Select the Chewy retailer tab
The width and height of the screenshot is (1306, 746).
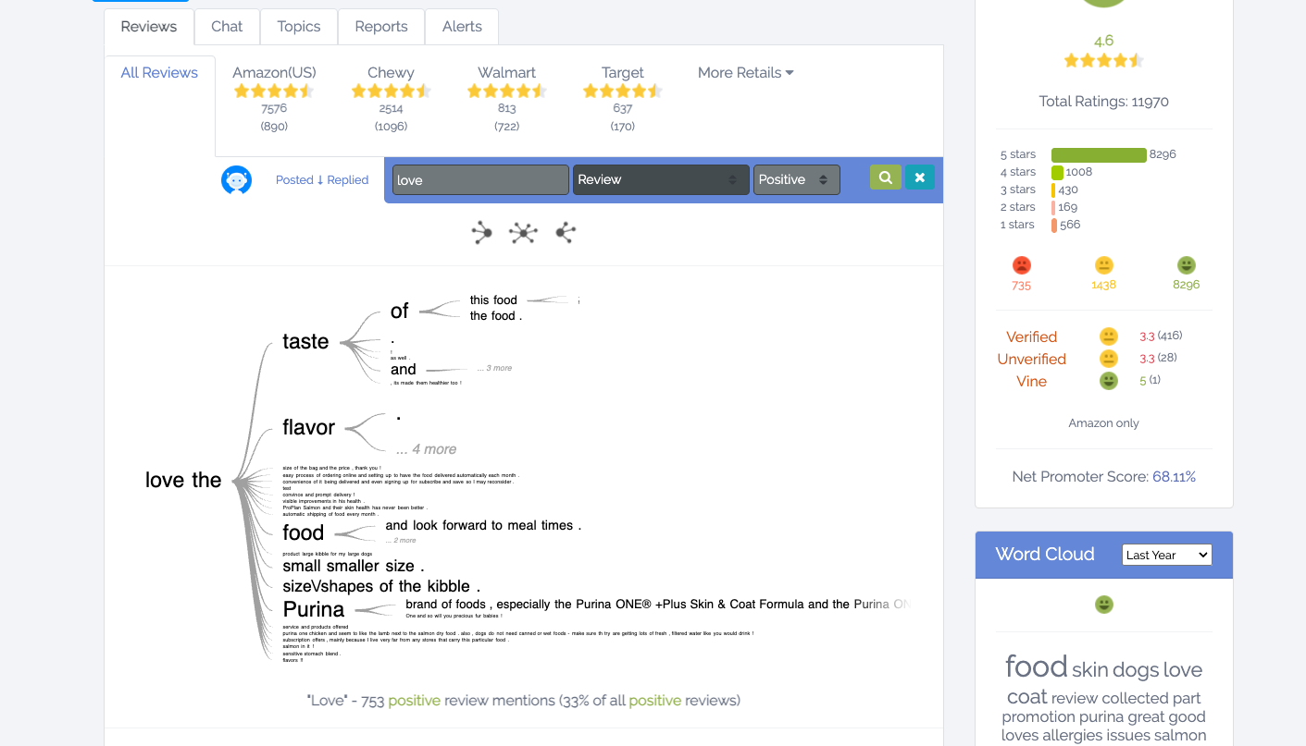point(391,73)
